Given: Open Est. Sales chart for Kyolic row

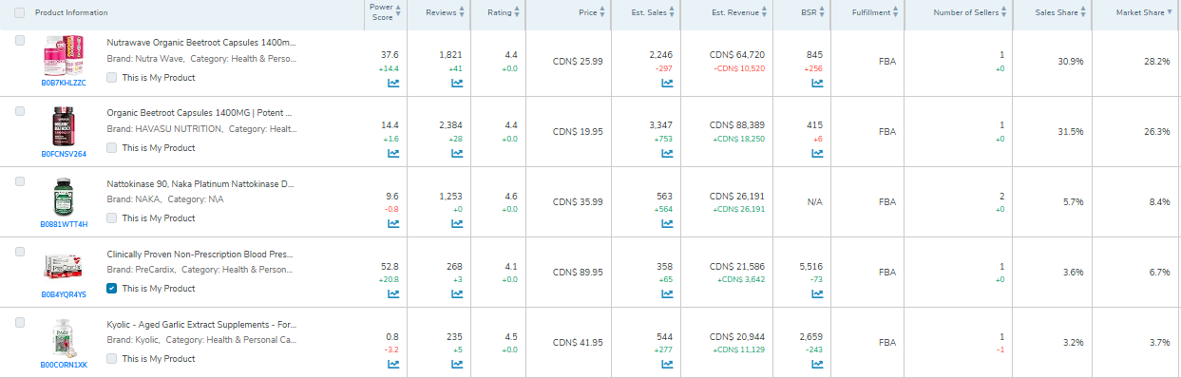Looking at the screenshot, I should click(667, 365).
